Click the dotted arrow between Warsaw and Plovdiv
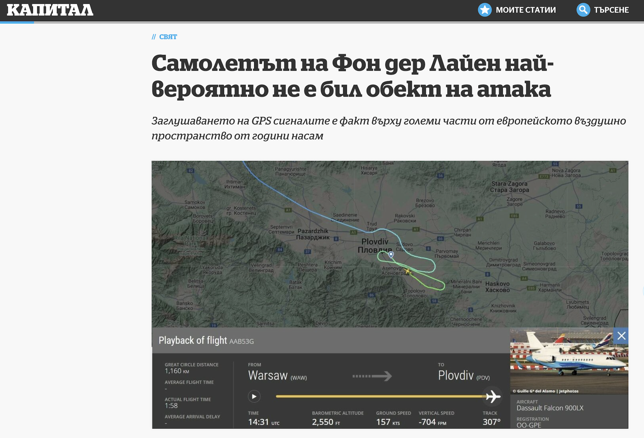 pyautogui.click(x=372, y=376)
